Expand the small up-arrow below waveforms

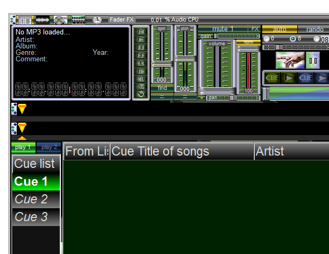pos(22,138)
